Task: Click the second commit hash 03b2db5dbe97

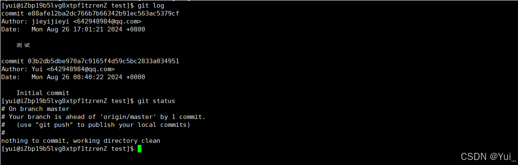Action: tap(104, 61)
